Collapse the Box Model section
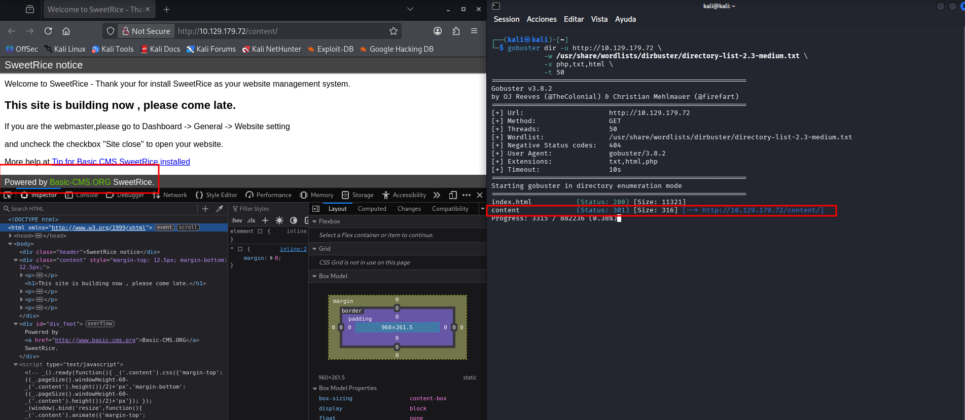Image resolution: width=965 pixels, height=420 pixels. [314, 276]
